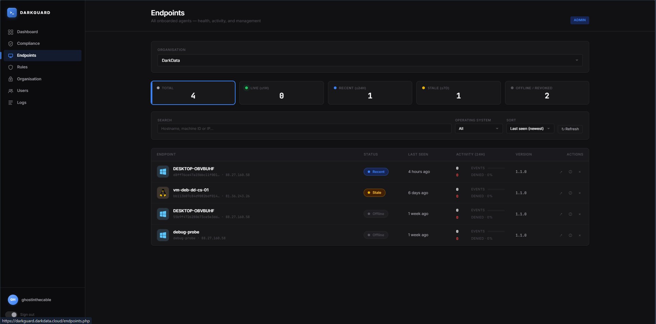Image resolution: width=656 pixels, height=324 pixels.
Task: Click events activity bar for Recent DESKTOP-OBVBUHF
Action: (x=496, y=168)
